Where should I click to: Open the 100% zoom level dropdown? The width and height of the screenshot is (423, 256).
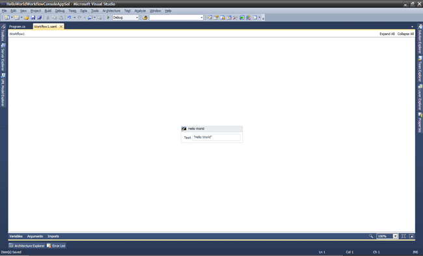(395, 236)
